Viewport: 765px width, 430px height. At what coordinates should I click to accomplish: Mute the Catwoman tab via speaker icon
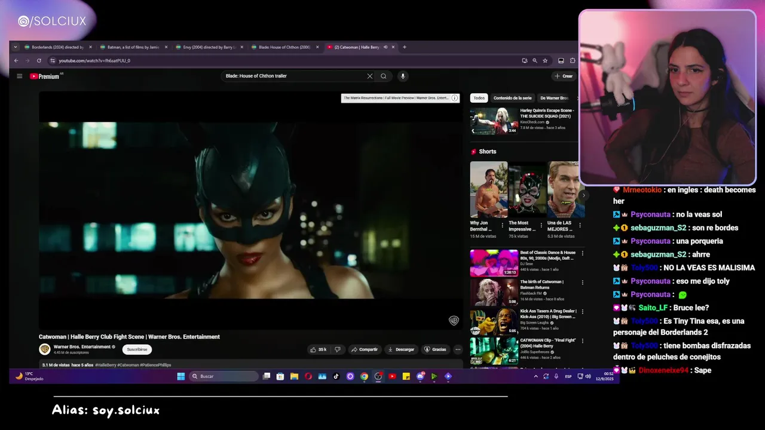click(x=385, y=47)
